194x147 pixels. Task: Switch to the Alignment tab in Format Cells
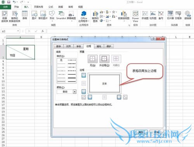[68, 46]
